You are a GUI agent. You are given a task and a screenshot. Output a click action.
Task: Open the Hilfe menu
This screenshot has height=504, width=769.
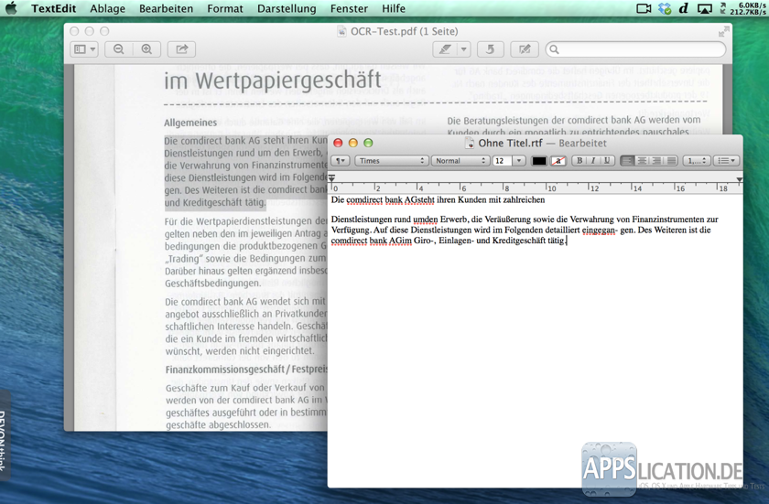point(394,8)
